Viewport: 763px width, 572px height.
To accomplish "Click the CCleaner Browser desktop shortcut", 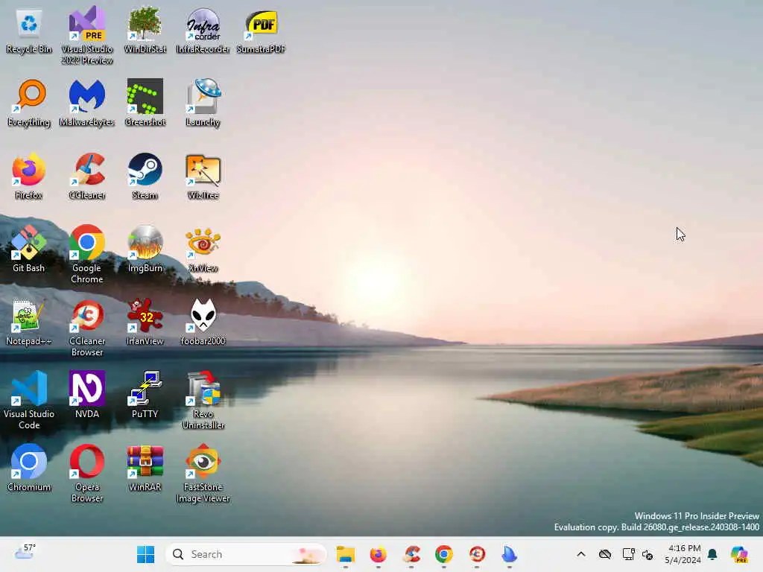I will coord(87,328).
